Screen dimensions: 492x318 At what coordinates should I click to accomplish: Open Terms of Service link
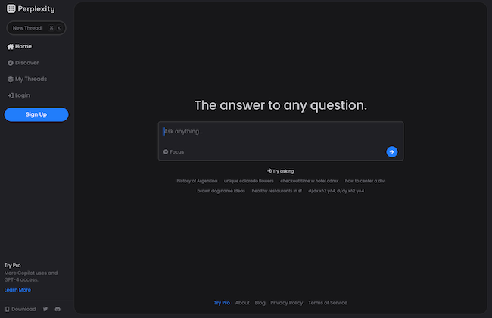point(328,303)
